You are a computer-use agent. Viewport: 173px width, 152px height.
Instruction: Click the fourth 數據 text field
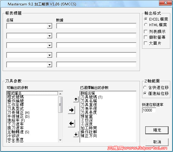(96, 55)
